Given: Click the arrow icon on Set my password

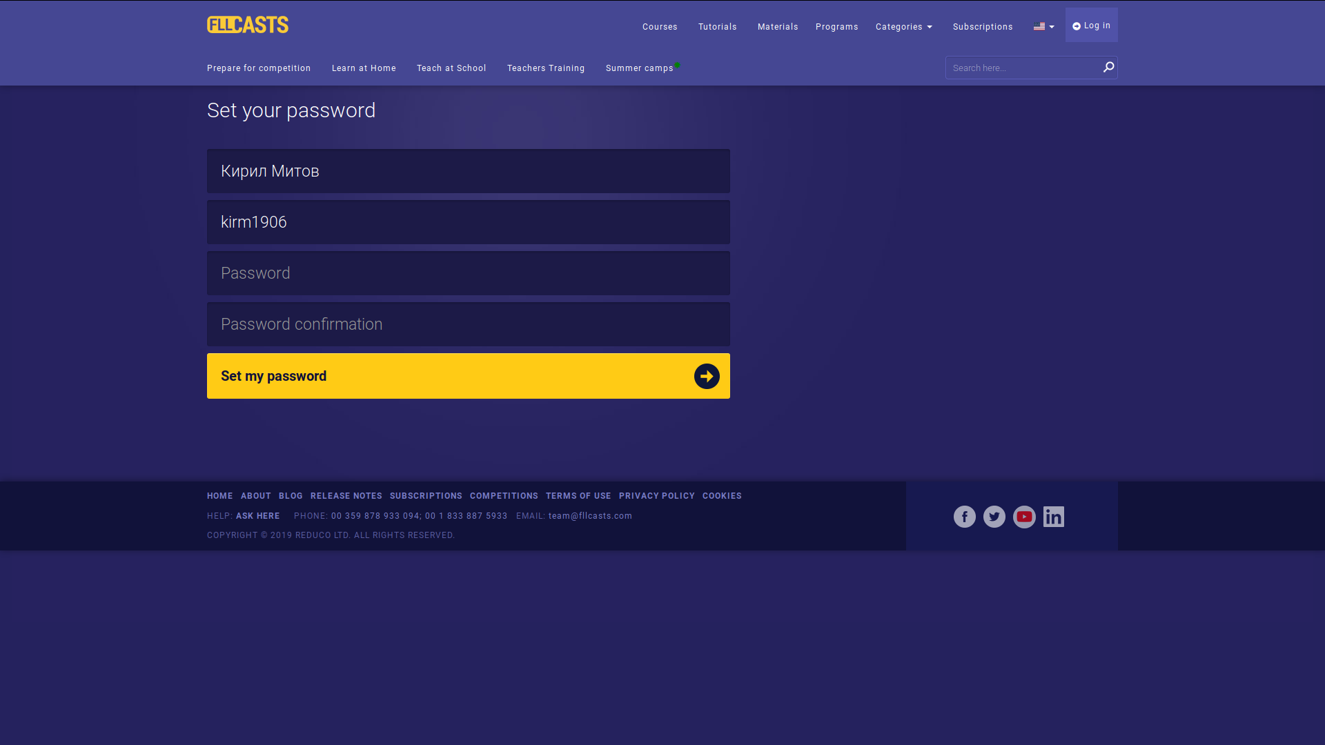Looking at the screenshot, I should 707,376.
